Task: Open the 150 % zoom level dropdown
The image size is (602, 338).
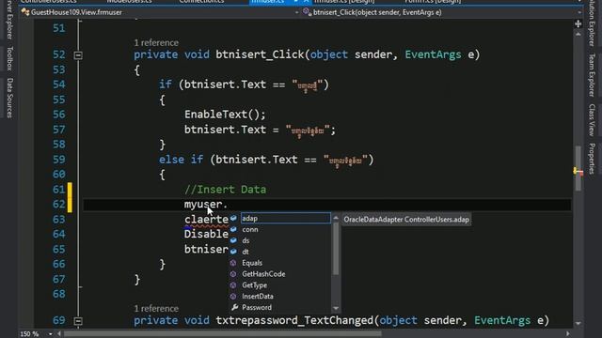Action: pos(50,334)
